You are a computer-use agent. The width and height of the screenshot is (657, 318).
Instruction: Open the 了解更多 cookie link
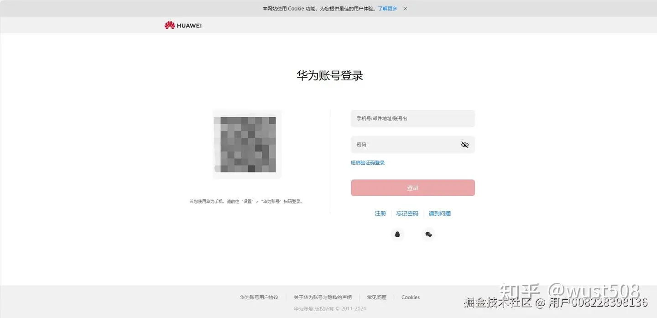387,9
